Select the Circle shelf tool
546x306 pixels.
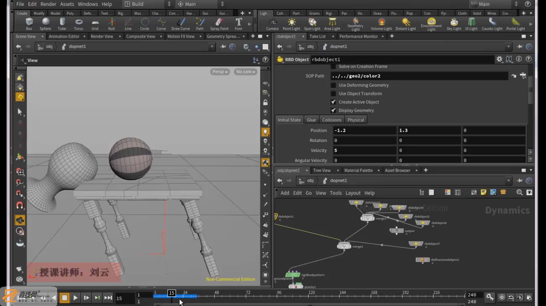point(144,24)
